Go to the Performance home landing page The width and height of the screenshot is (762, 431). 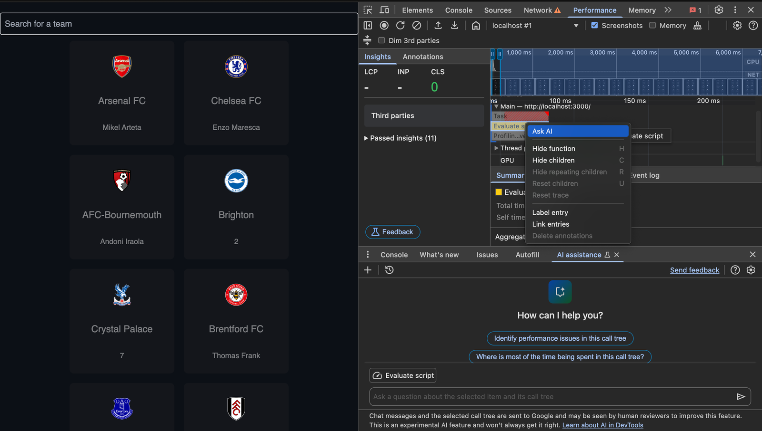[476, 25]
